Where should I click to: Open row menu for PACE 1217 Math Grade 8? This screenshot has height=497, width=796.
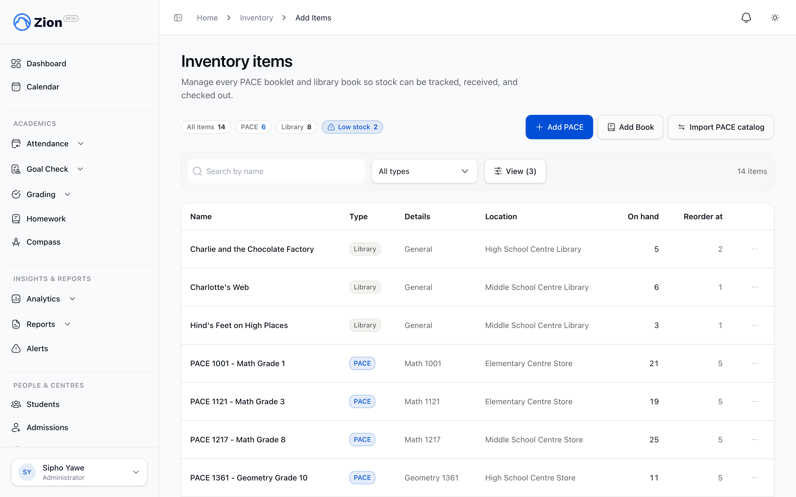coord(755,440)
